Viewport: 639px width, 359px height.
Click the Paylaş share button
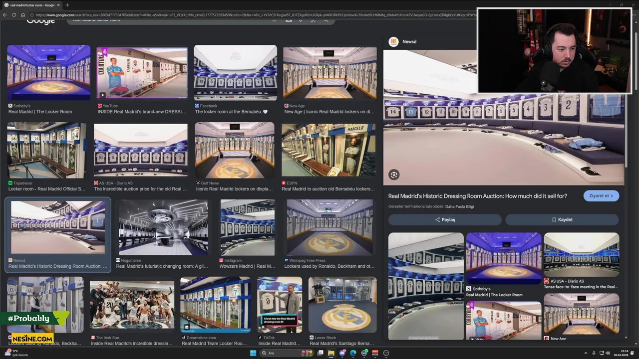[x=445, y=219]
